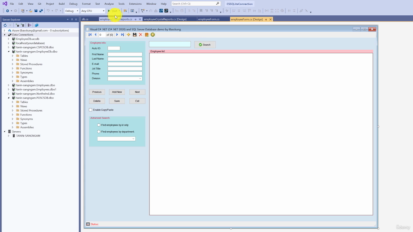Image resolution: width=413 pixels, height=232 pixels.
Task: Select tanin-sangngam.CSPOSDB.dbo connection
Action: (x=35, y=47)
